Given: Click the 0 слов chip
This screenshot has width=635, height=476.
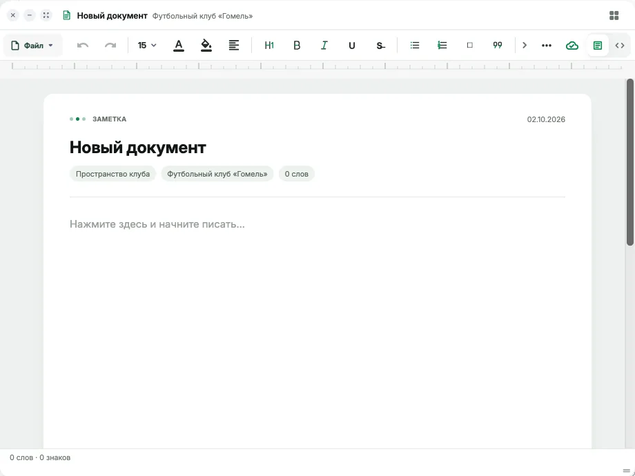Looking at the screenshot, I should pyautogui.click(x=296, y=174).
